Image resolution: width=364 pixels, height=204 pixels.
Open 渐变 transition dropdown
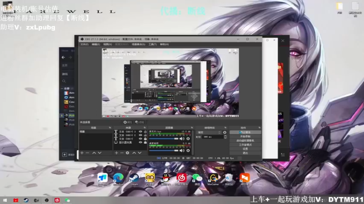click(x=209, y=132)
